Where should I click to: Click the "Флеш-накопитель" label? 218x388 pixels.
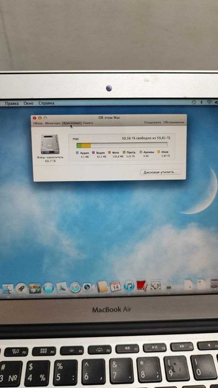click(50, 157)
